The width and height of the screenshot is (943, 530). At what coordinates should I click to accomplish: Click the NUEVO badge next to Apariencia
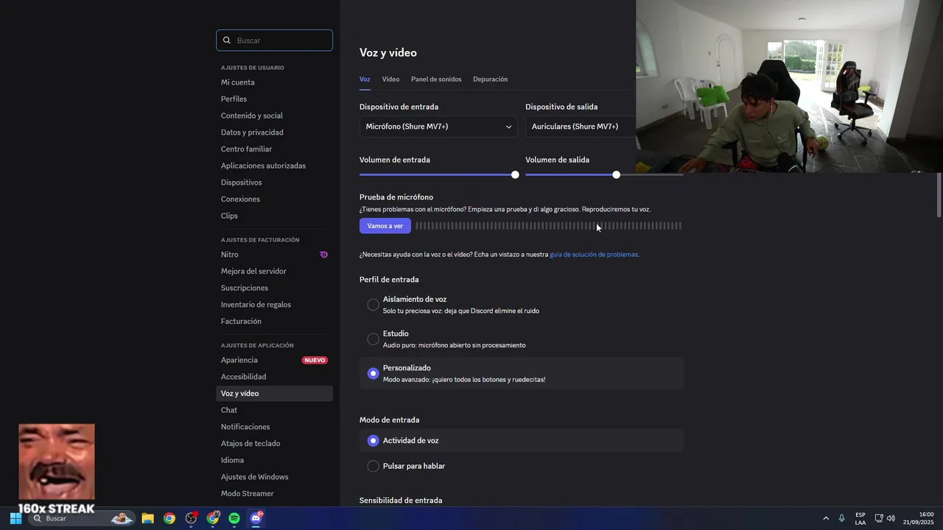coord(315,360)
